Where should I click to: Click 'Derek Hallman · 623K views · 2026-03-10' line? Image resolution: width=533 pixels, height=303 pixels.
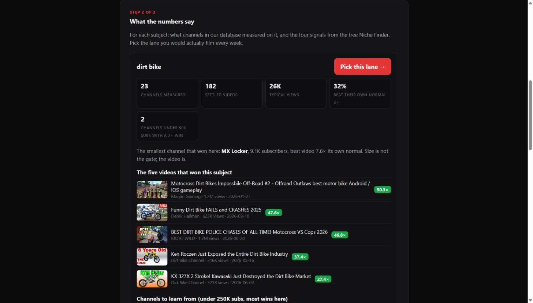point(210,216)
